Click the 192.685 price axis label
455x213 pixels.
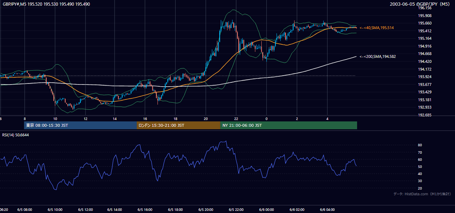pos(425,115)
